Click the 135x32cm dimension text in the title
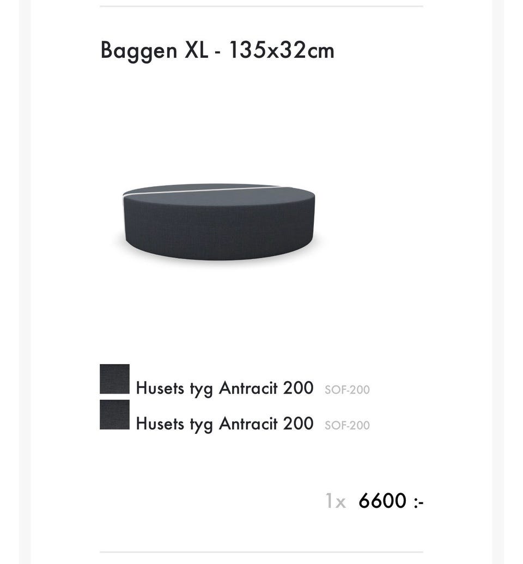This screenshot has width=523, height=564. click(x=281, y=50)
